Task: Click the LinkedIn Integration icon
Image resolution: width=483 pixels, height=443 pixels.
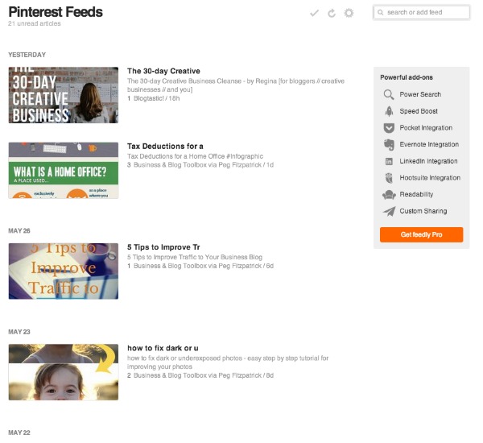Action: [x=389, y=161]
